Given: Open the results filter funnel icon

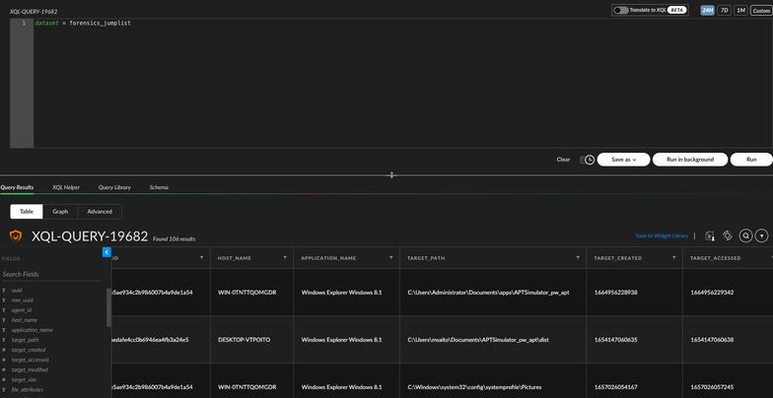Looking at the screenshot, I should (x=762, y=236).
